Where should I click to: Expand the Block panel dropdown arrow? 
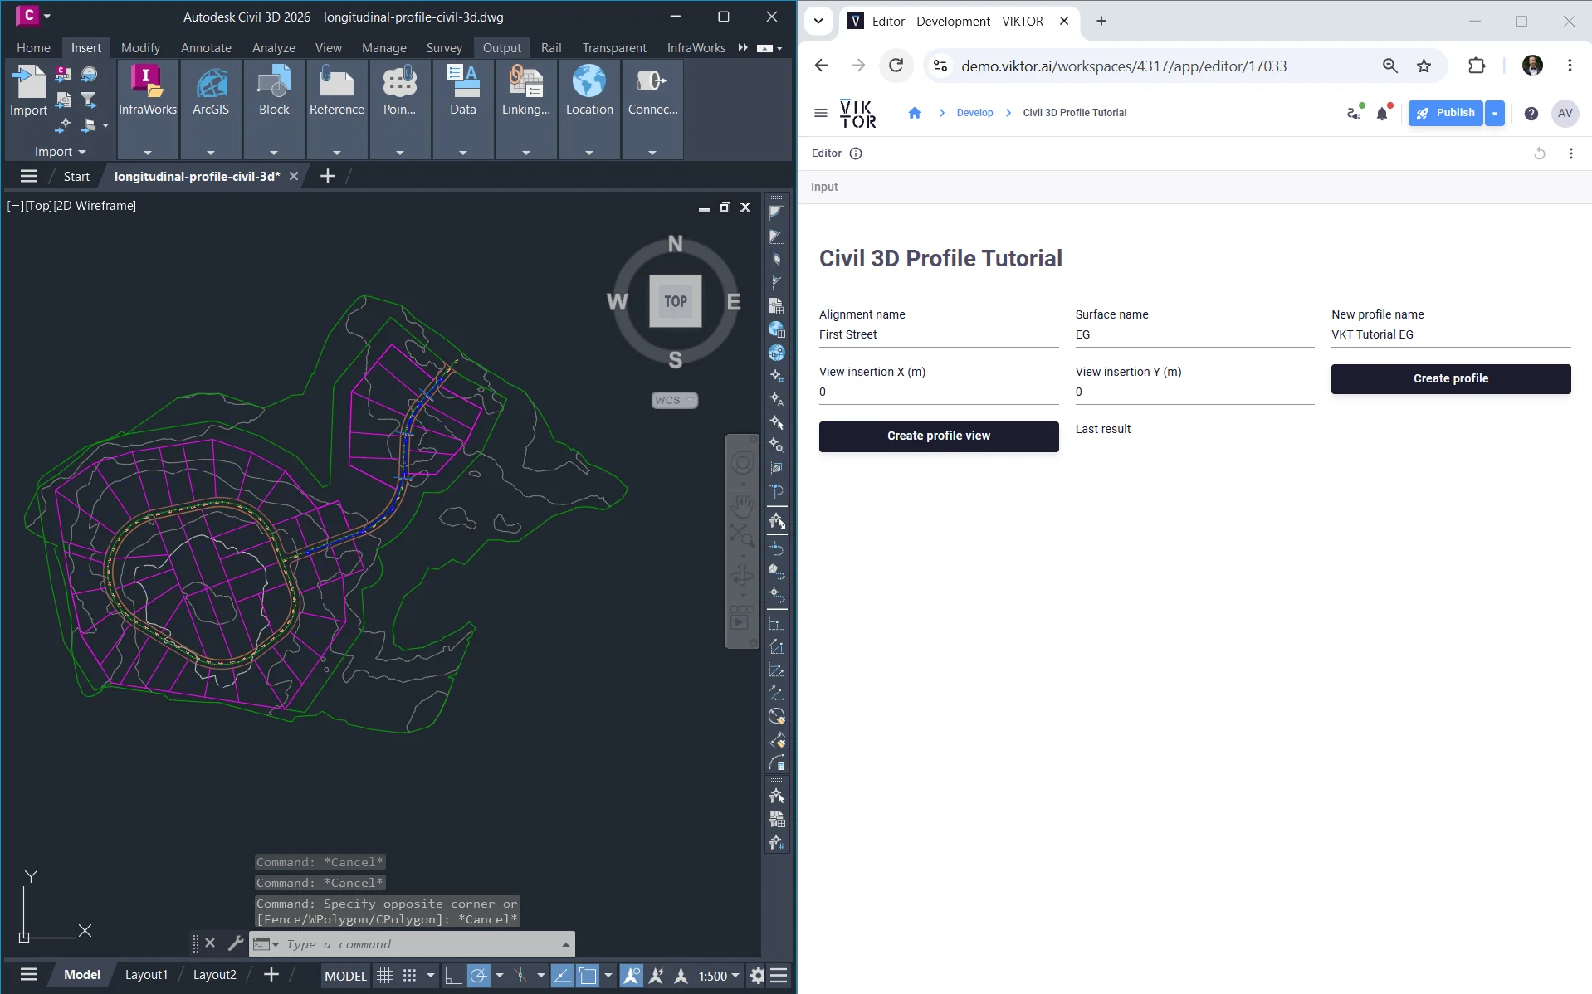click(x=274, y=153)
